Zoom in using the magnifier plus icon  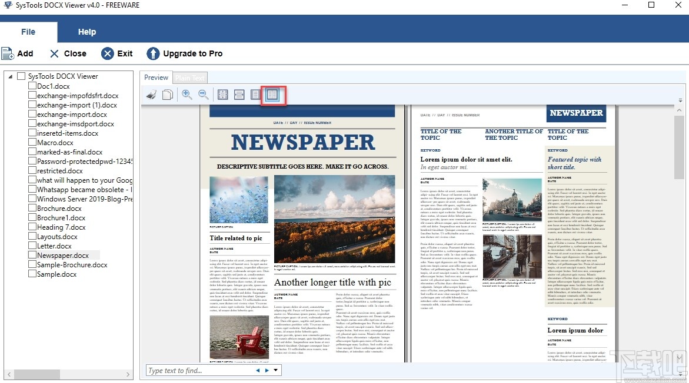click(x=187, y=94)
